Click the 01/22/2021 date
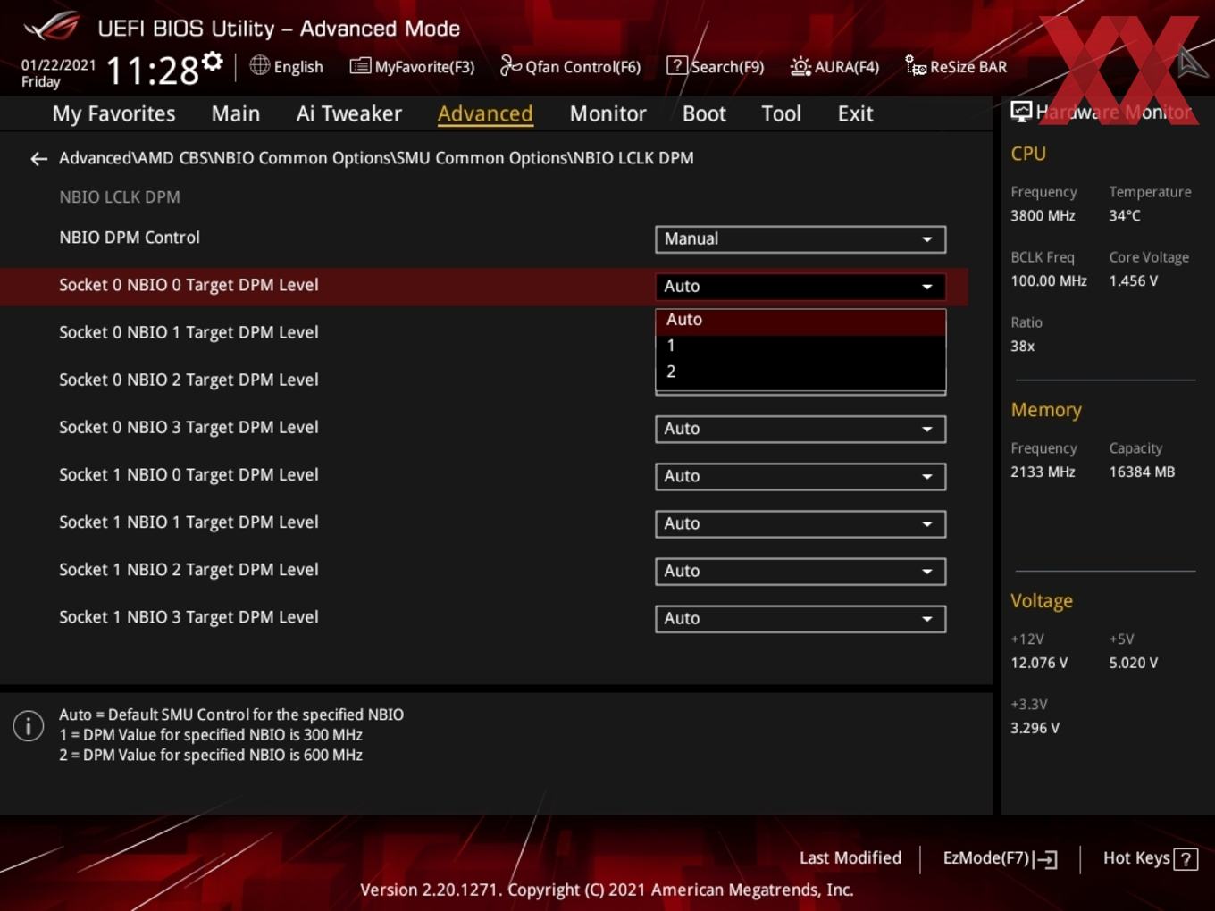 point(58,64)
